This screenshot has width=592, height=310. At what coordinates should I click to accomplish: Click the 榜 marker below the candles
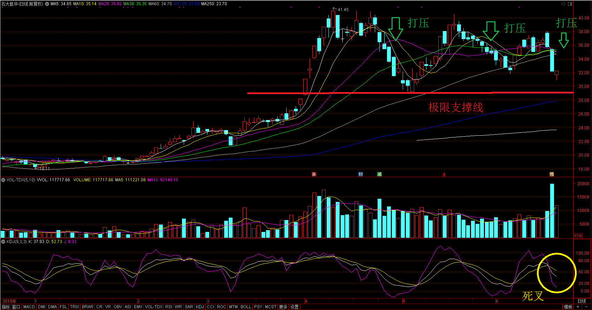[x=552, y=174]
